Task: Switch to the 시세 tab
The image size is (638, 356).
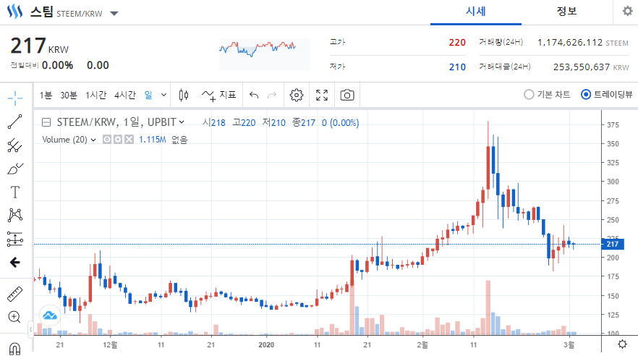Action: pyautogui.click(x=476, y=12)
